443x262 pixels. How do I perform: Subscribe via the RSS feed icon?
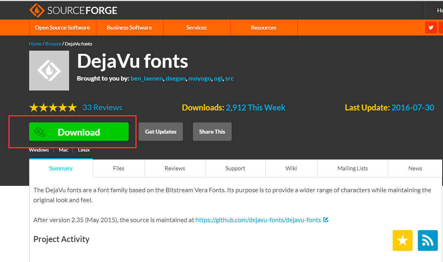427,240
